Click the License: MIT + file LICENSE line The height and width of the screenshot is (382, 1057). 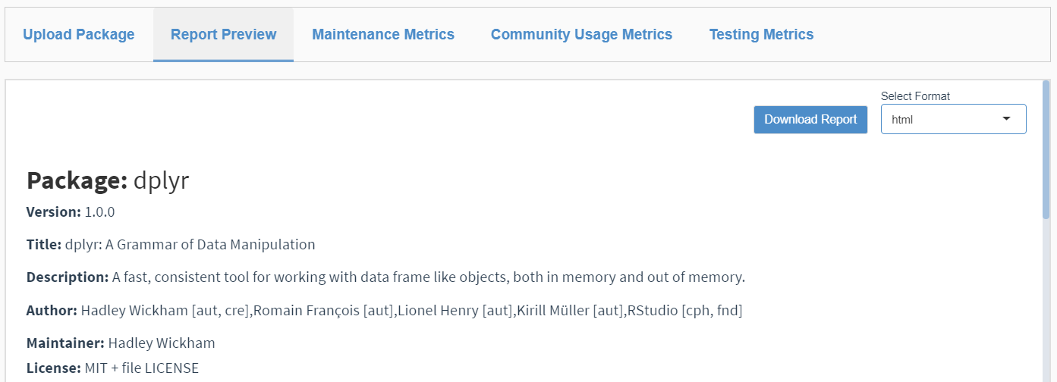coord(112,368)
